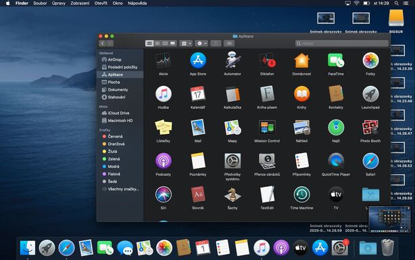Screen dimensions: 415x260
Task: Open the Time Machine app icon
Action: pos(301,194)
